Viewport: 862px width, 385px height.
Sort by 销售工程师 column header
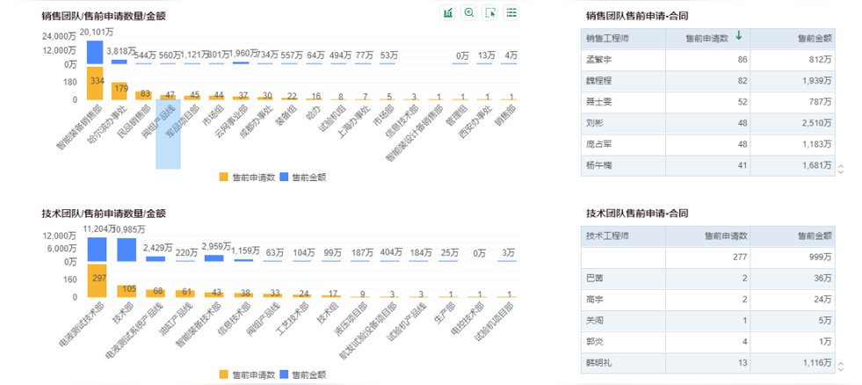pyautogui.click(x=607, y=39)
